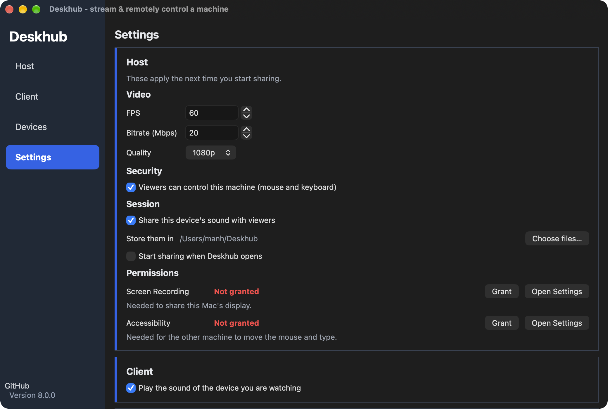Click into the Bitrate (Mbps) field
Screen dimensions: 608x409
[212, 133]
